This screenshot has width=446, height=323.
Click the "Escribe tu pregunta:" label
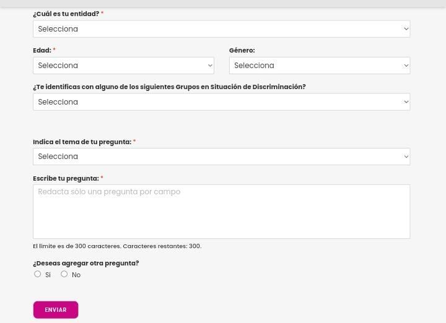pyautogui.click(x=66, y=179)
